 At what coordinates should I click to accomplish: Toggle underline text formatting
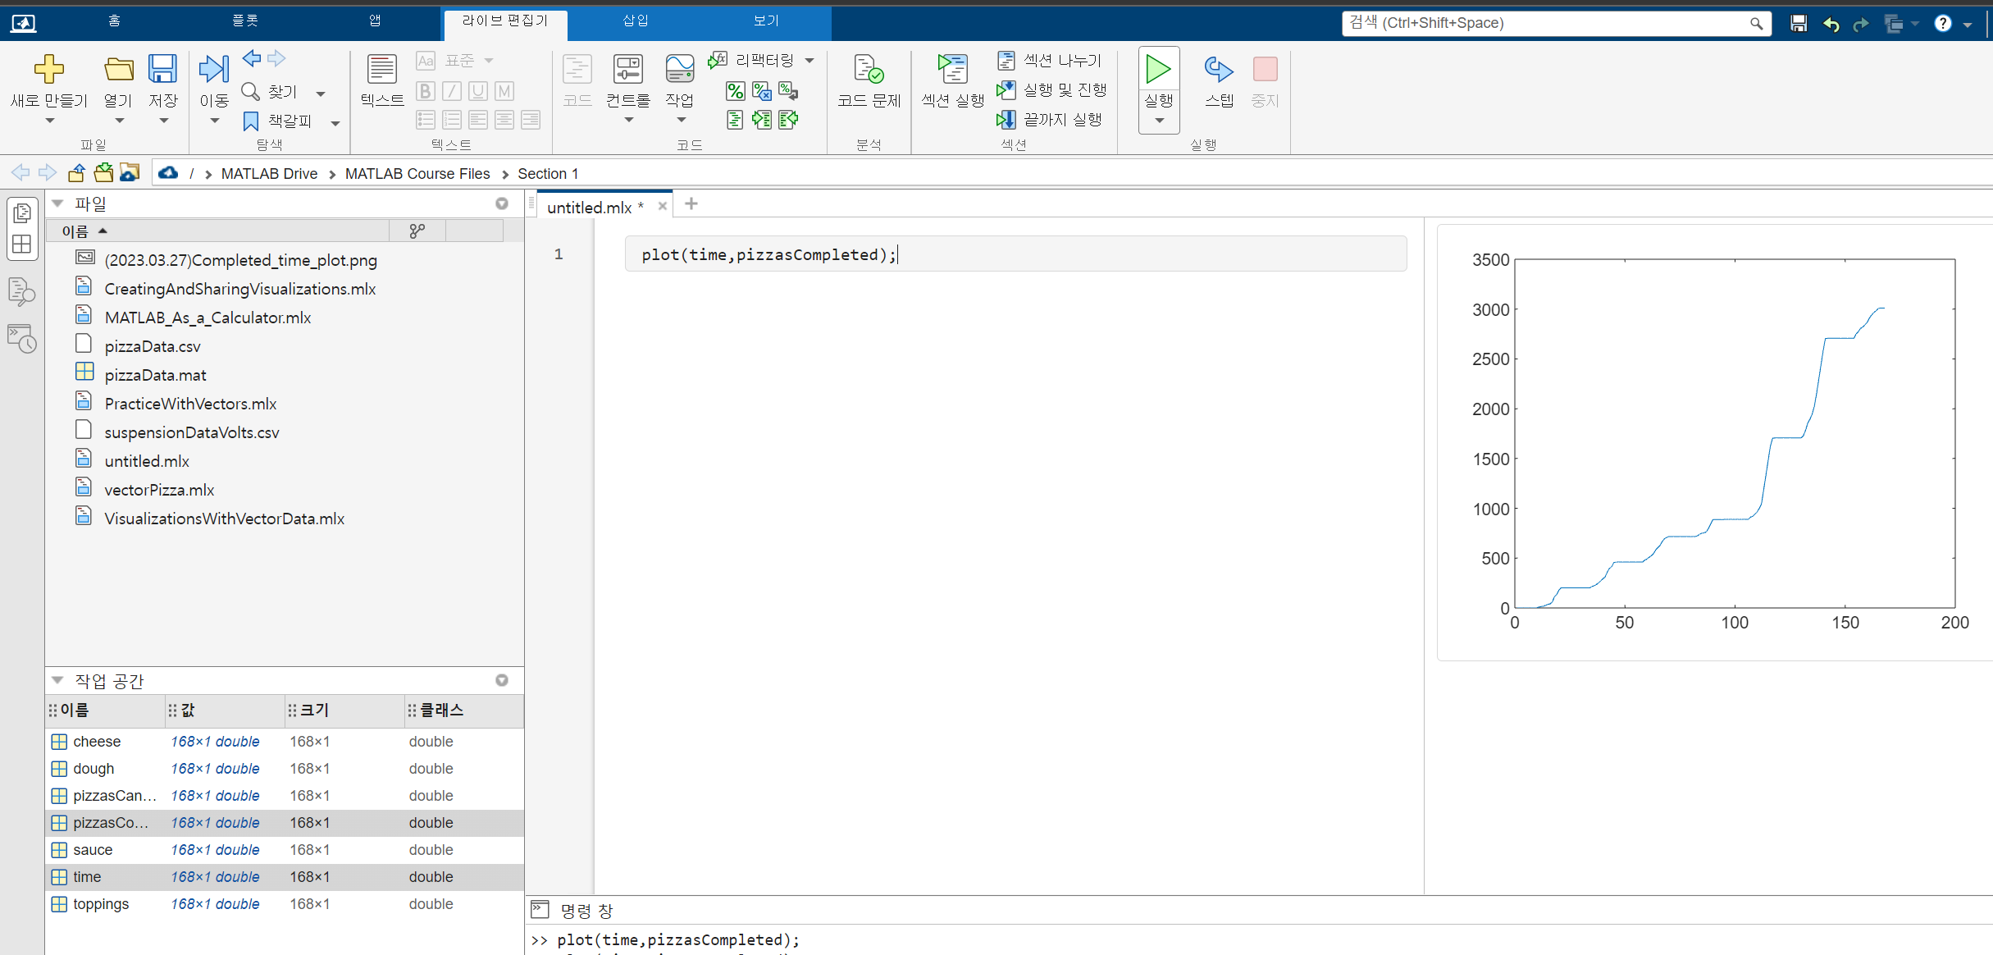478,91
